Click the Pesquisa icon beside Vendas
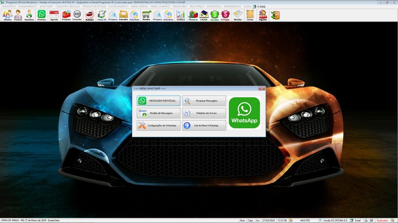This screenshot has width=398, height=223. point(157,15)
